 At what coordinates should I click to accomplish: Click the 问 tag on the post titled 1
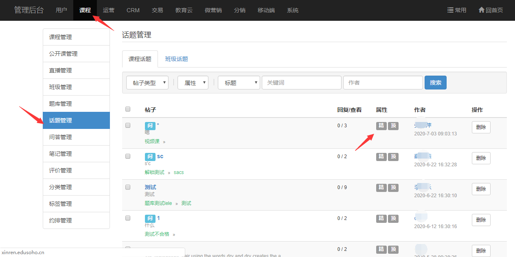(x=150, y=218)
